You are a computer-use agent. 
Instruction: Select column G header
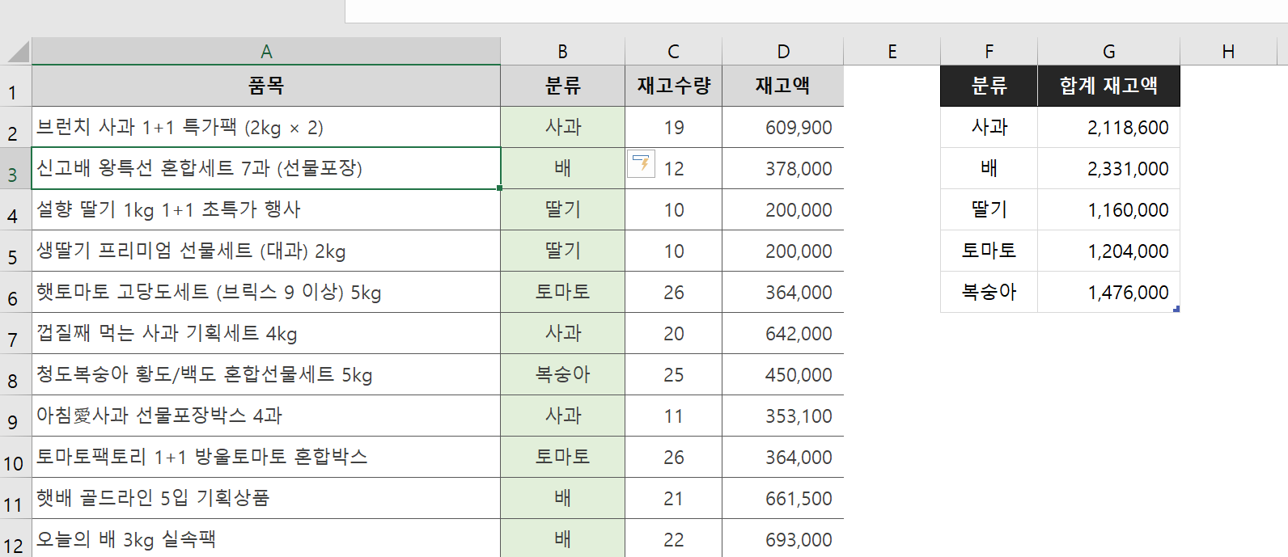(x=1108, y=52)
